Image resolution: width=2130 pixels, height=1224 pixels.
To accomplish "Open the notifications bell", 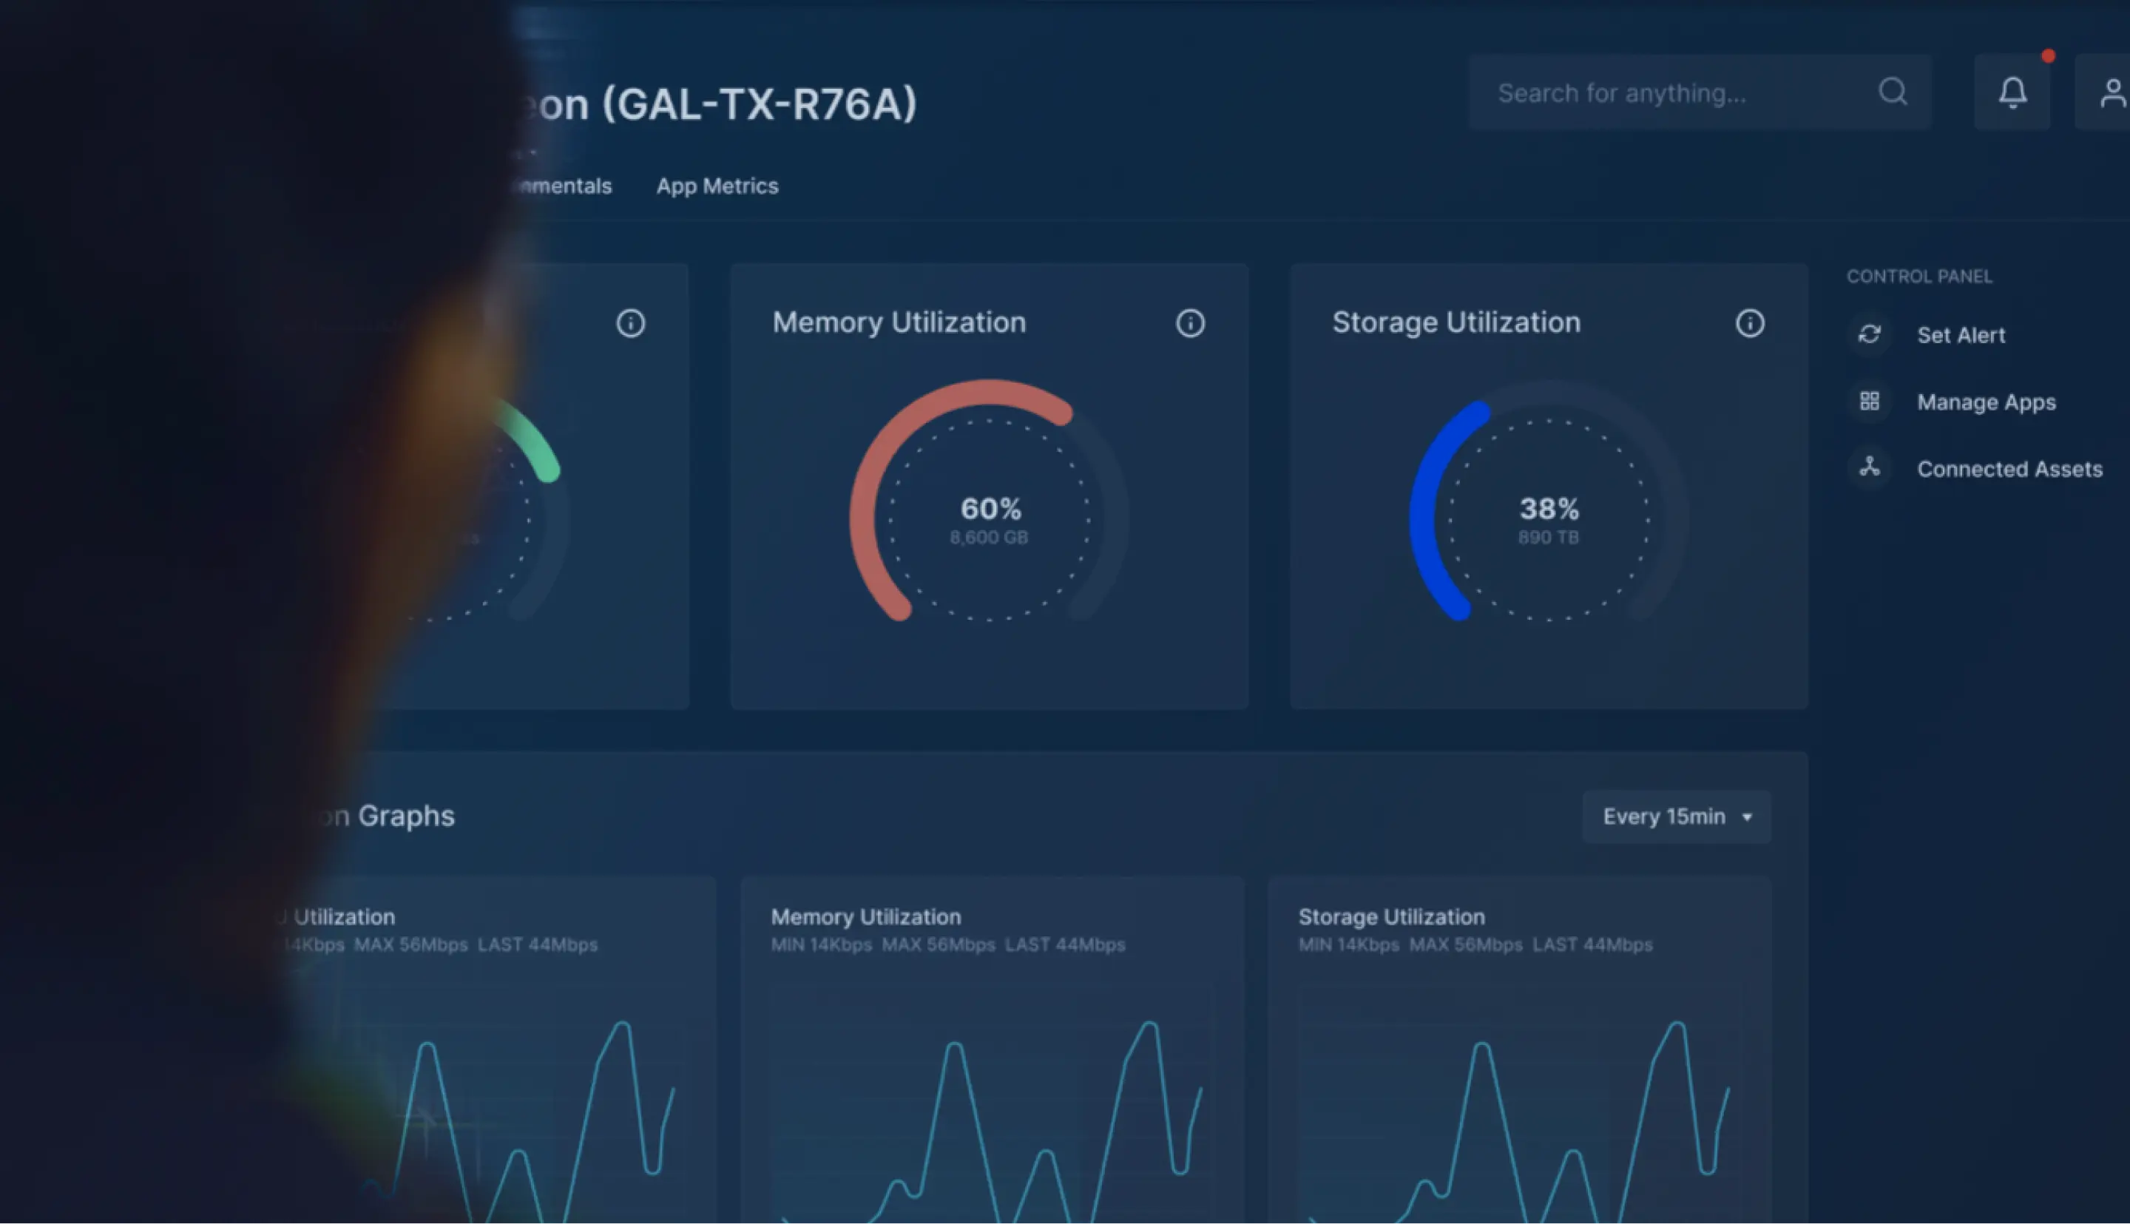I will point(2012,92).
